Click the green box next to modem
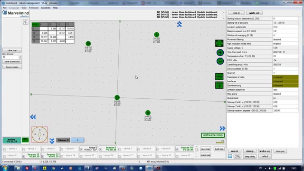Screen dimensions: 304x171 [25, 140]
